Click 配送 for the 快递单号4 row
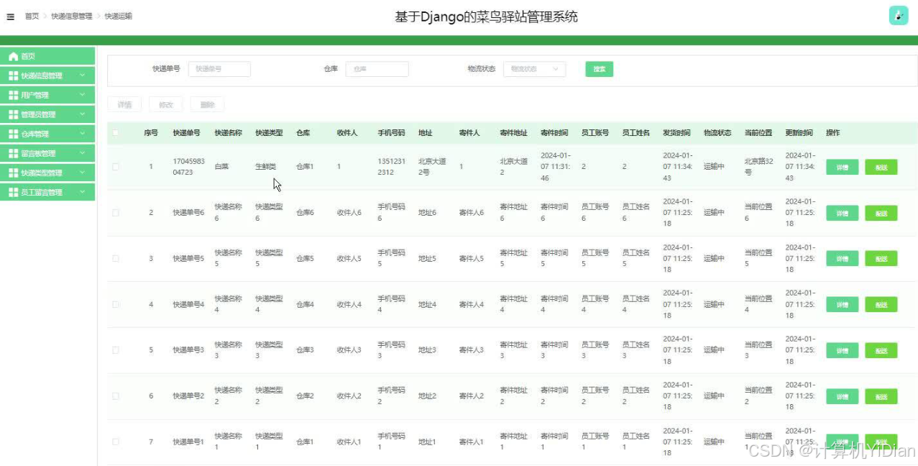The height and width of the screenshot is (466, 918). (x=881, y=304)
